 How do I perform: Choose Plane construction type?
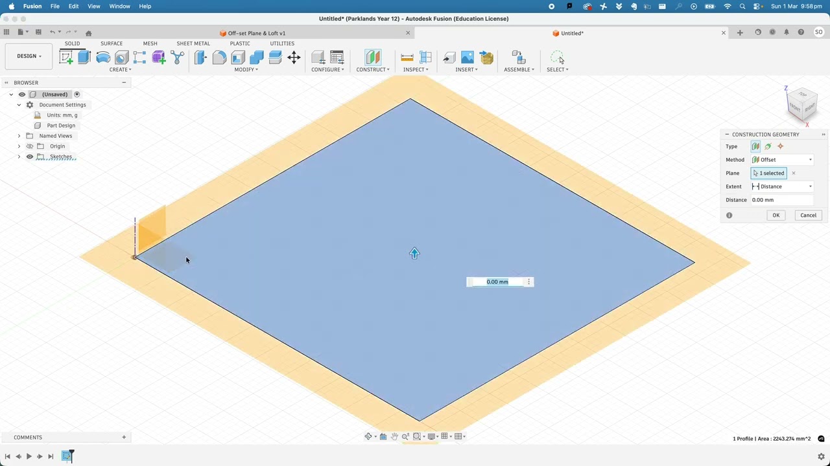point(755,146)
